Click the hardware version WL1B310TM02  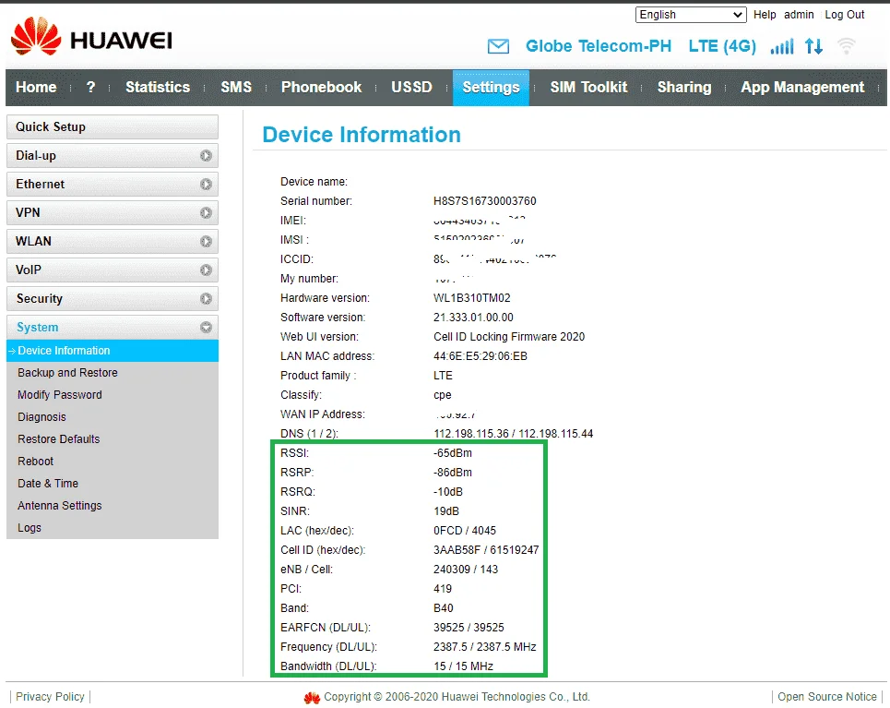[x=471, y=298]
